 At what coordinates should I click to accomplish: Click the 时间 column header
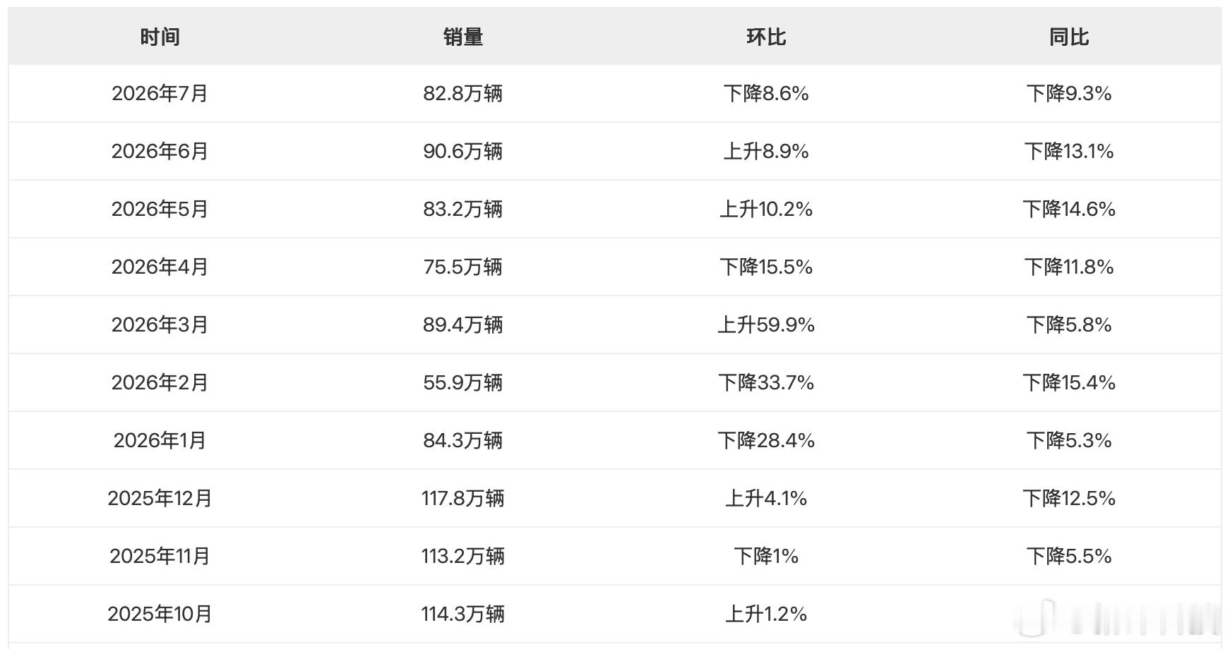pyautogui.click(x=160, y=37)
